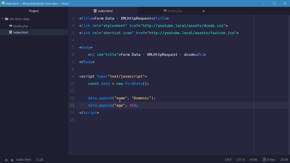Click line number 13 in gutter
Viewport: 290px width, 163px height.
(72, 105)
